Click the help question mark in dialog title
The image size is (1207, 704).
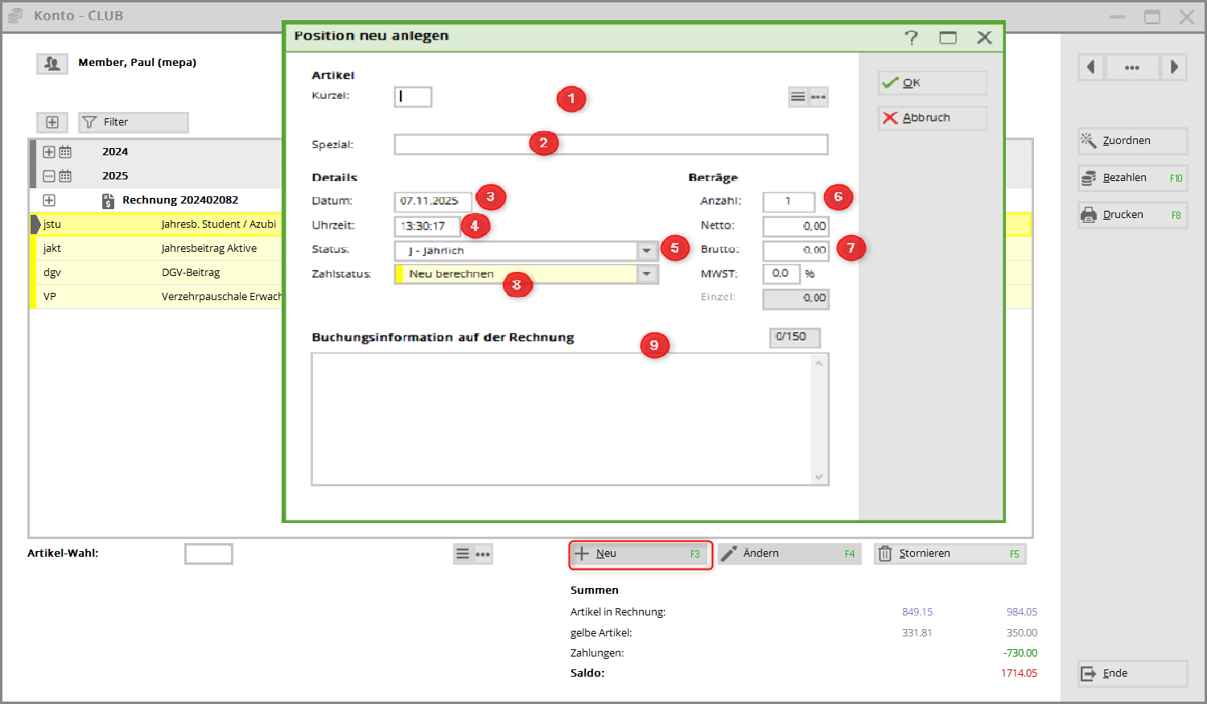[x=911, y=38]
